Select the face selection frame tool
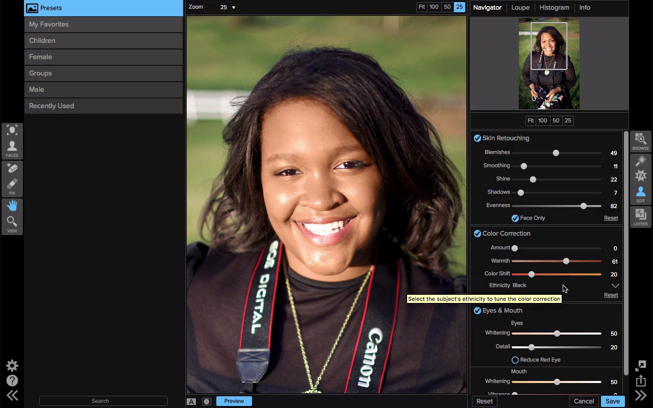653x408 pixels. pos(12,130)
